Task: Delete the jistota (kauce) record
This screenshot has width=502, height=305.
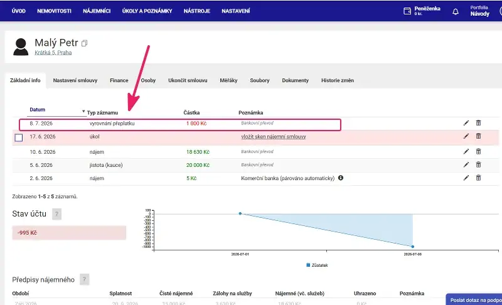Action: 478,165
